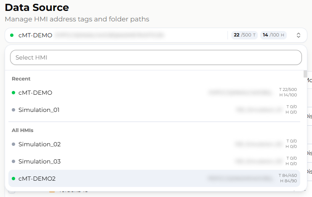Pick the highlighted cMT-DEMO2 entry
This screenshot has width=312, height=197.
[x=154, y=179]
